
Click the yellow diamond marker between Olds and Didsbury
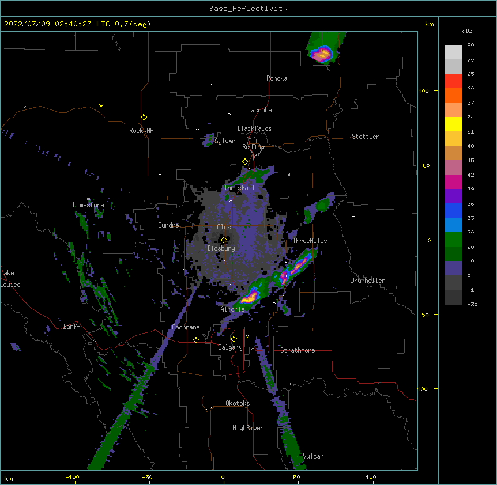(224, 240)
